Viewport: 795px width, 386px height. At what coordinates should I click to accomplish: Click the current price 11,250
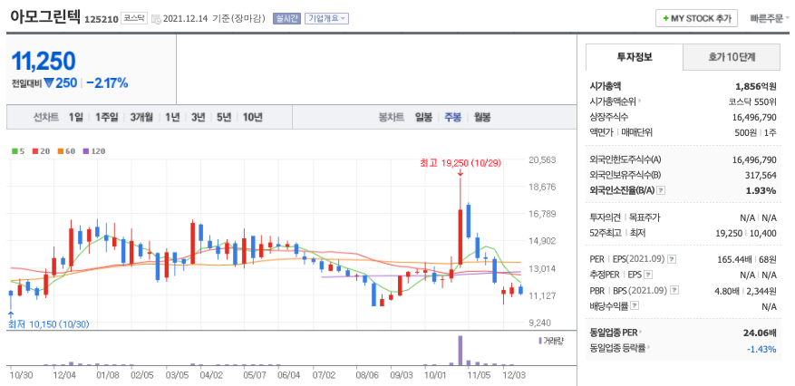click(44, 61)
